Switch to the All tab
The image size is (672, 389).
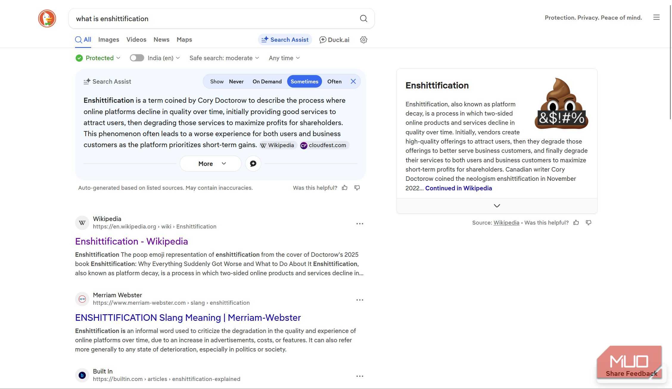pyautogui.click(x=83, y=40)
